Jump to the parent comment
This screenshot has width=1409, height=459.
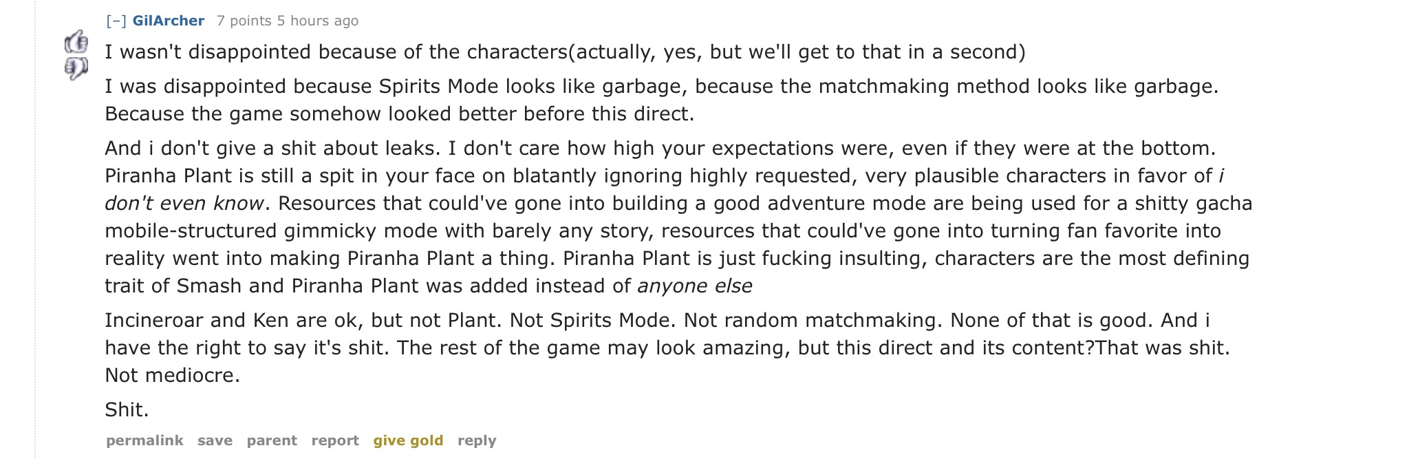(x=272, y=440)
